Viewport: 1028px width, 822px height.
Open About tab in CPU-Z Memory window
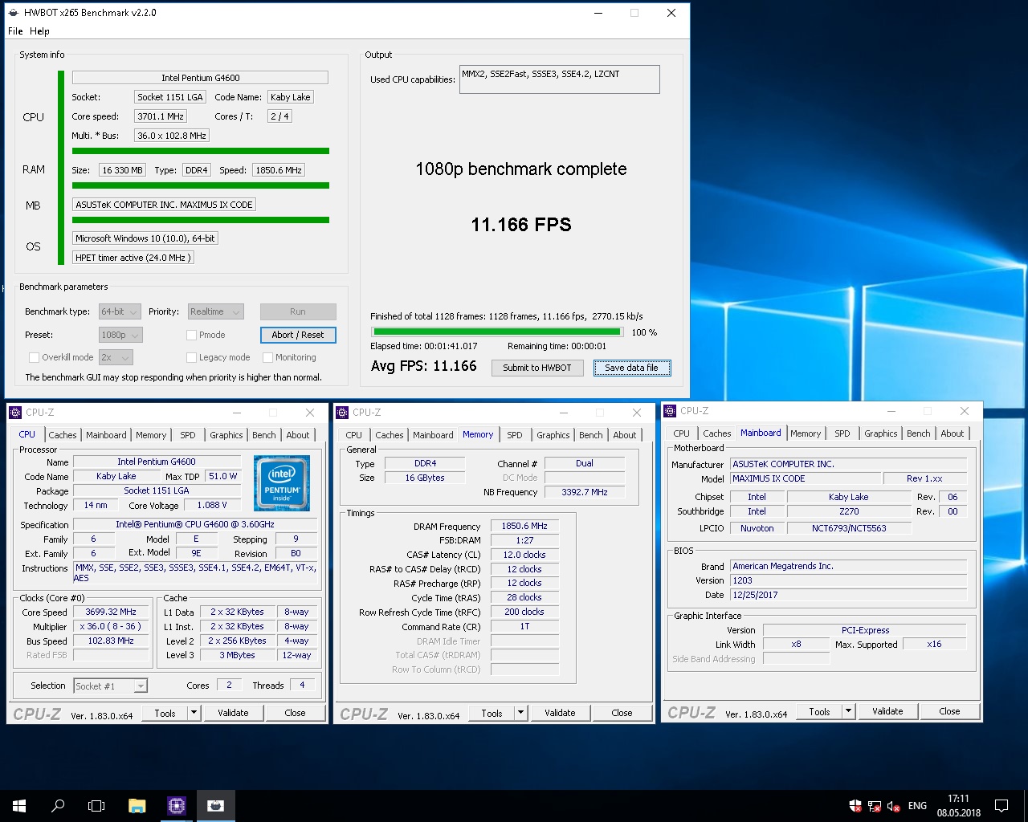(x=625, y=435)
